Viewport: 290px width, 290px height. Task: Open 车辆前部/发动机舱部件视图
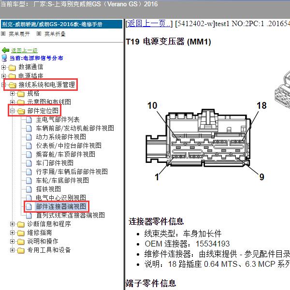(75, 129)
